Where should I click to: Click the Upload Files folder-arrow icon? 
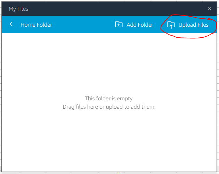click(x=171, y=25)
